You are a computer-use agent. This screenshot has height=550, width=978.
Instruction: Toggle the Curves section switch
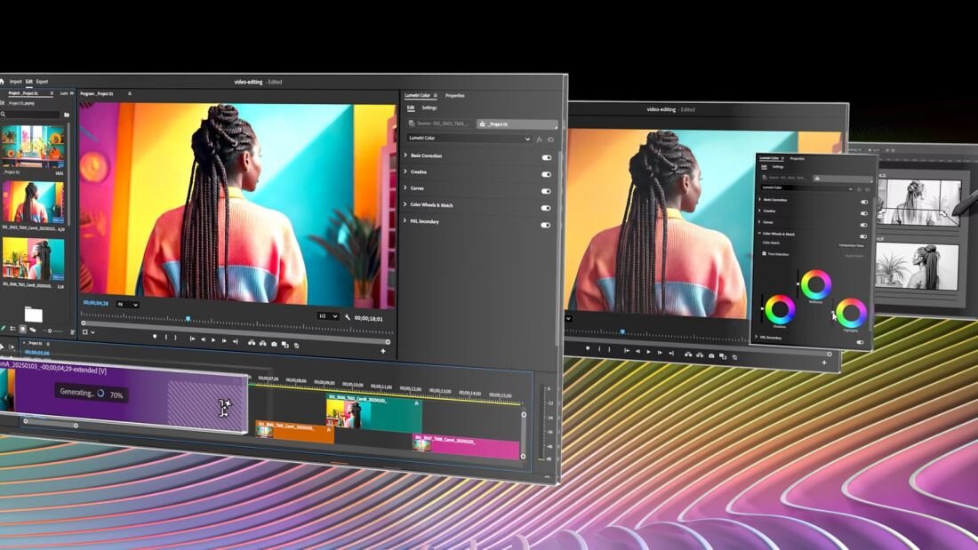pos(547,191)
